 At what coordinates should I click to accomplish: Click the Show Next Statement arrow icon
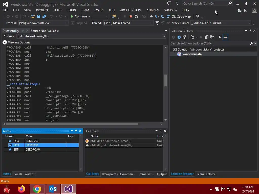(151, 16)
